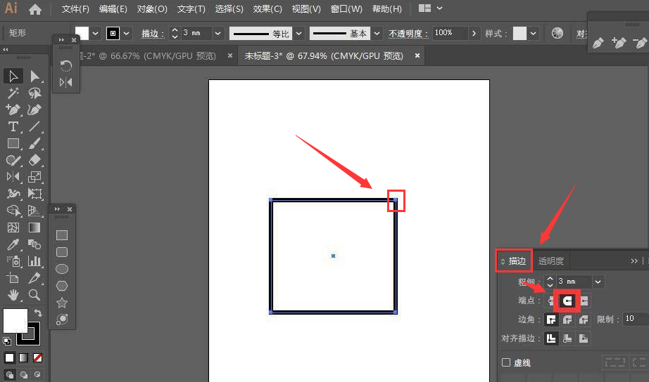Select the Column Graph tool
The height and width of the screenshot is (382, 649).
click(x=34, y=261)
